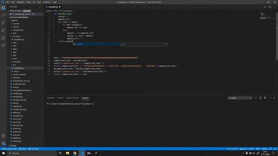The width and height of the screenshot is (278, 156).
Task: Open the Selection menu
Action: pyautogui.click(x=20, y=2)
